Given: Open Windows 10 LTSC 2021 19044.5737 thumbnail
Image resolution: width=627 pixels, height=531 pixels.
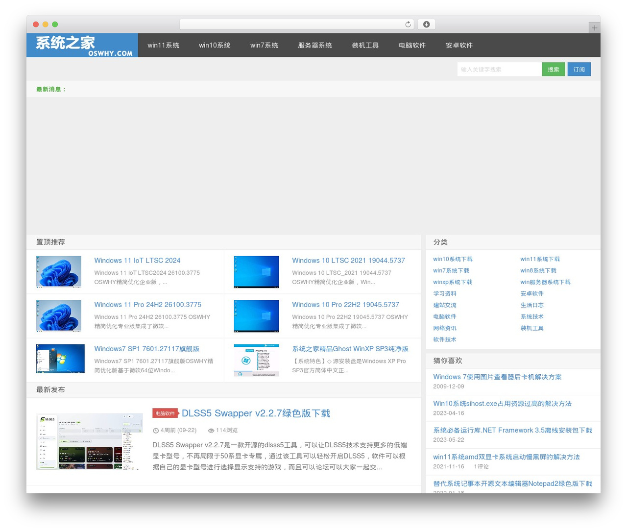Looking at the screenshot, I should point(256,271).
